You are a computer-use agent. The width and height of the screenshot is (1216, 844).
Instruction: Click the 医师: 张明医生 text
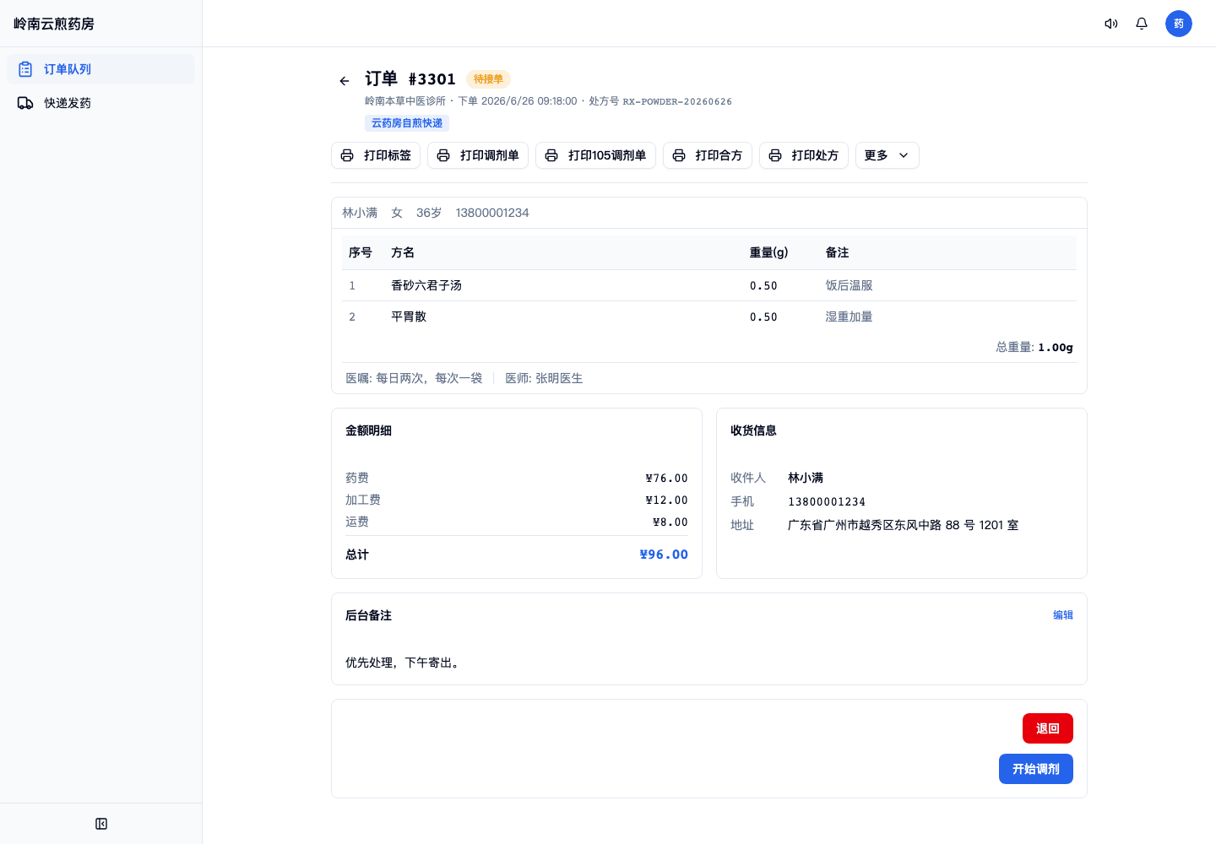(544, 378)
